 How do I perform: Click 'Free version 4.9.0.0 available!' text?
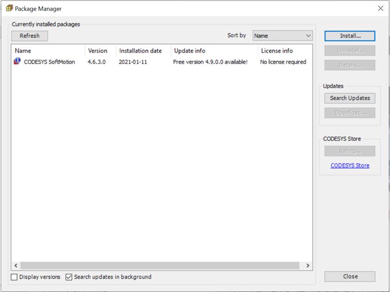(x=210, y=62)
